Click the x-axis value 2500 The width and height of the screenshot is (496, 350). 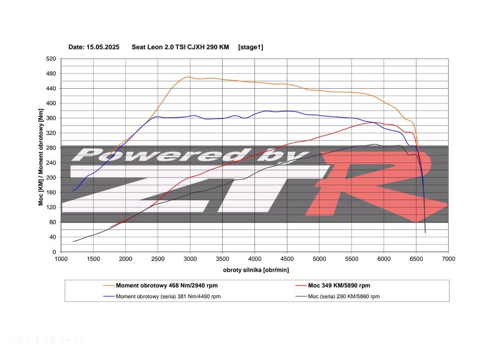coord(158,259)
